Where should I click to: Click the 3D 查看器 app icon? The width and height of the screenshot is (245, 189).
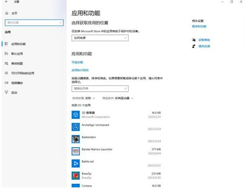click(x=76, y=115)
